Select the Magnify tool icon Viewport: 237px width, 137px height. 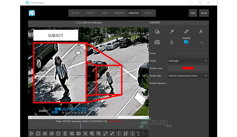tap(186, 42)
